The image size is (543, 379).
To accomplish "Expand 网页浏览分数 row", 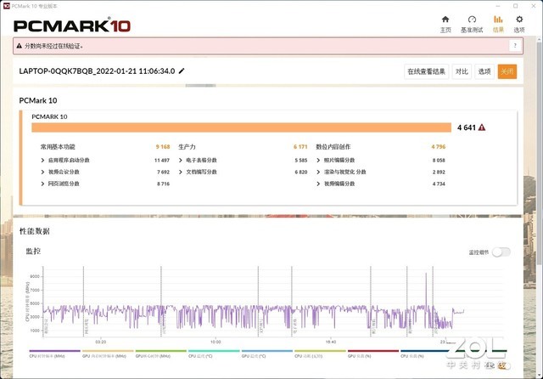I will point(42,184).
